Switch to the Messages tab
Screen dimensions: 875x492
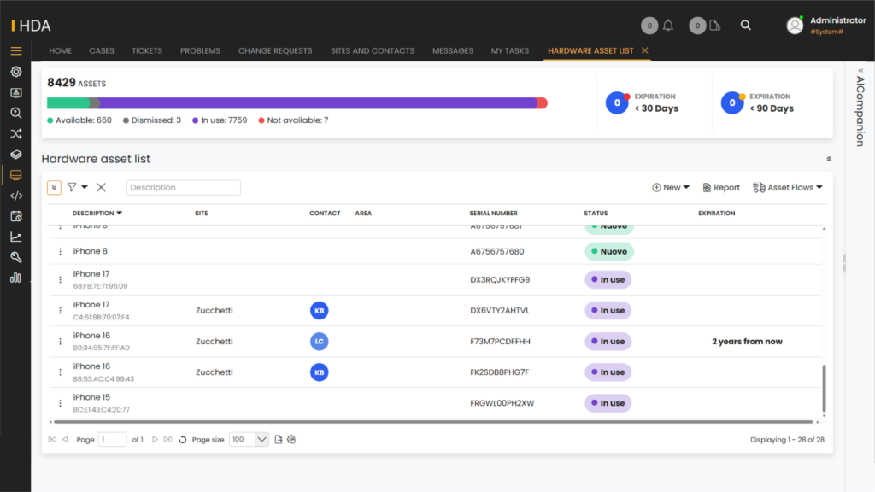tap(453, 50)
